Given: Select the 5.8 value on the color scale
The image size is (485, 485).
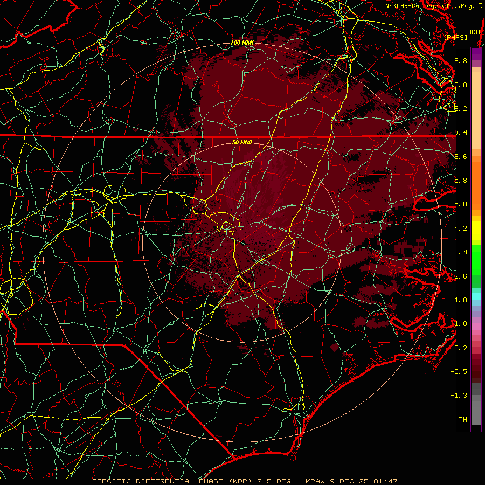Looking at the screenshot, I should click(x=461, y=181).
